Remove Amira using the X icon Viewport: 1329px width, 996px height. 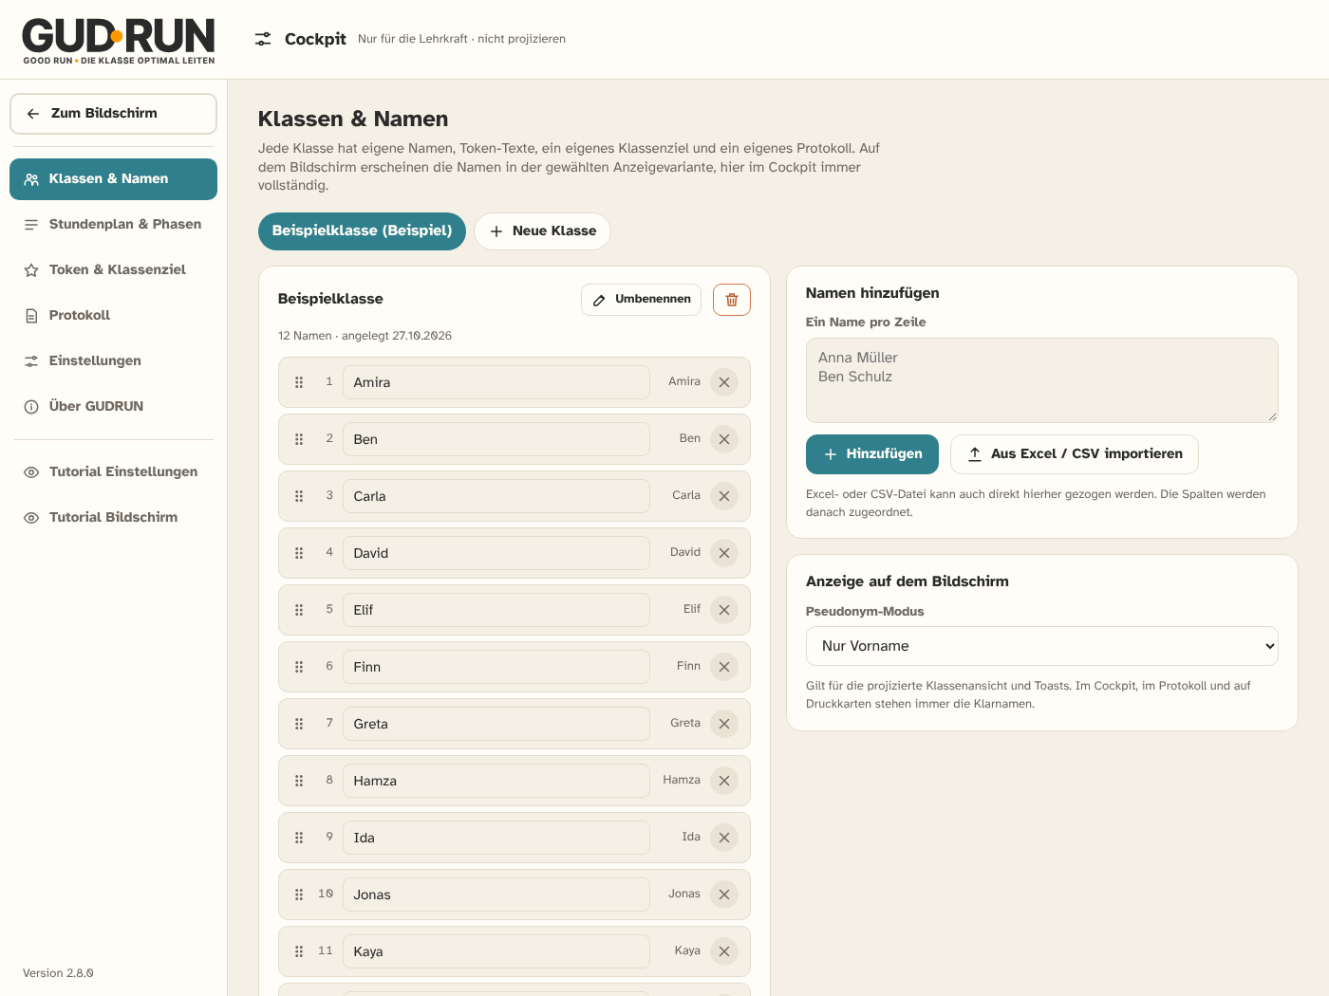tap(724, 382)
